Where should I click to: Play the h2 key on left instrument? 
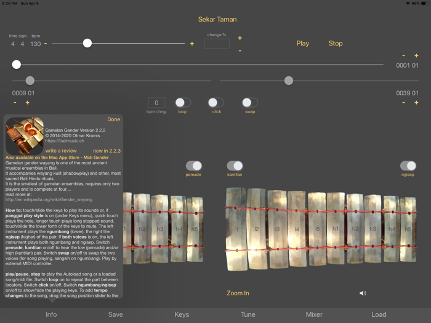[x=142, y=229]
